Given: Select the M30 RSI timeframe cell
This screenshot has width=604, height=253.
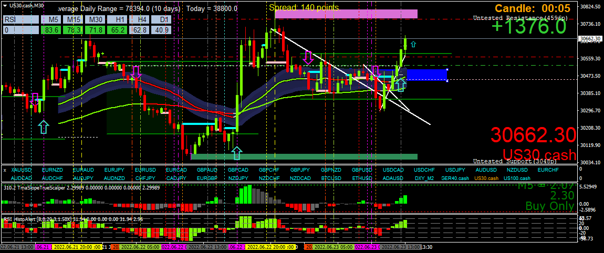Looking at the screenshot, I should [95, 19].
